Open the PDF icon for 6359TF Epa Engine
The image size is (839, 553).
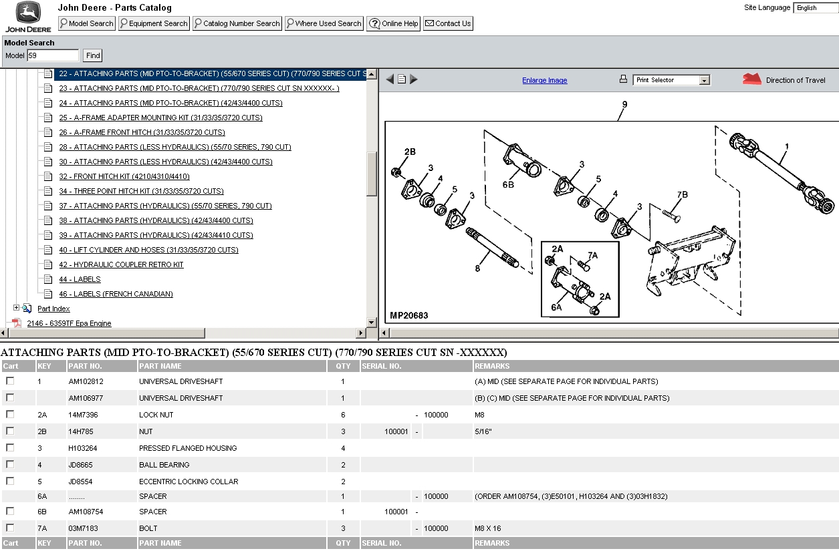click(x=17, y=323)
